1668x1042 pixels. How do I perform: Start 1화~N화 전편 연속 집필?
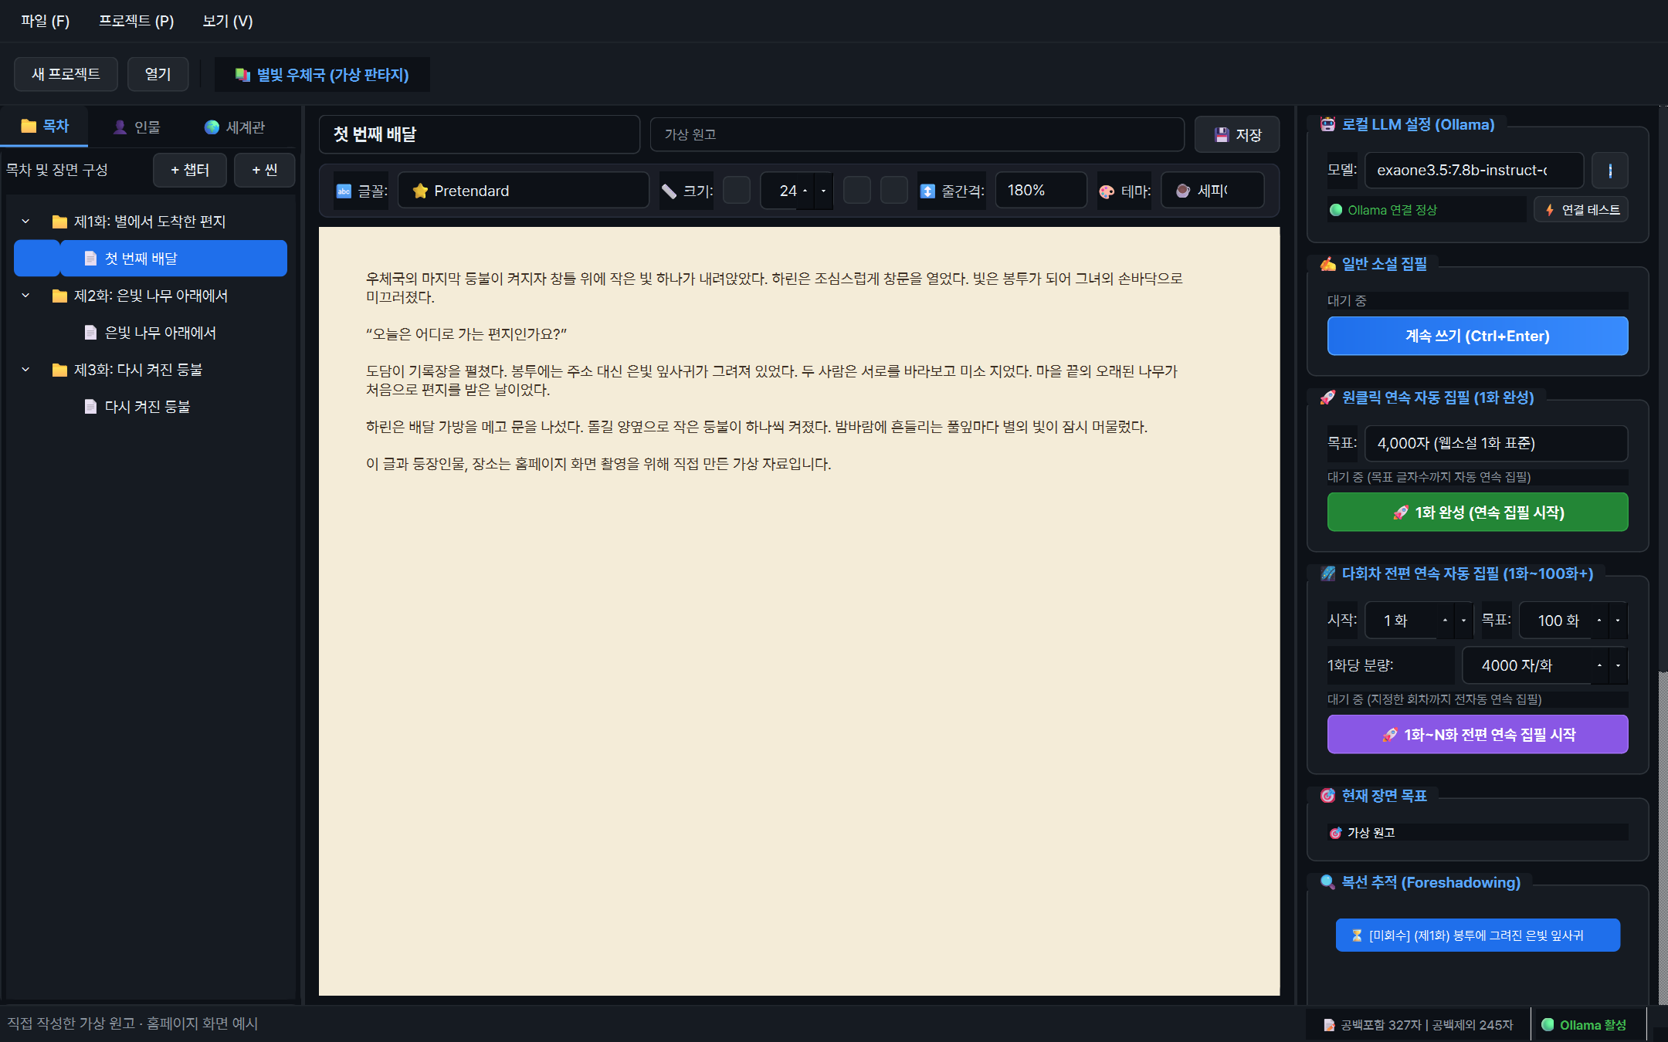[x=1477, y=735]
